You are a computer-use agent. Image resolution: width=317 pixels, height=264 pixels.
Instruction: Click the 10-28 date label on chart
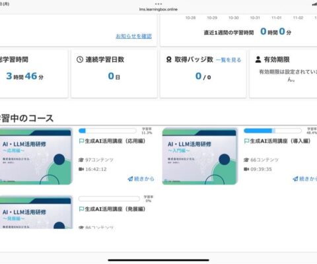tap(190, 18)
